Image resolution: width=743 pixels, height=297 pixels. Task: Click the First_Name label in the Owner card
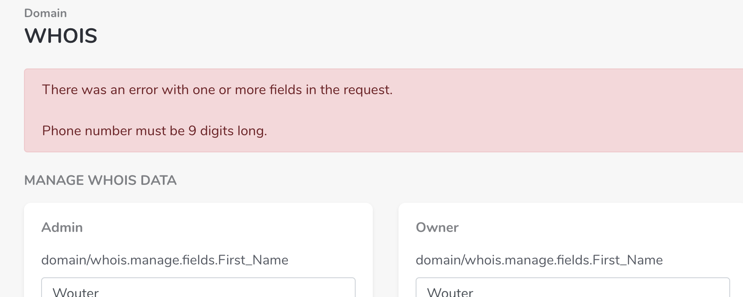(x=539, y=260)
